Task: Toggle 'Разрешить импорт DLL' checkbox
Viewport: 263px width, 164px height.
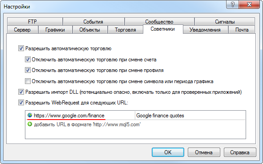Action: 21,92
